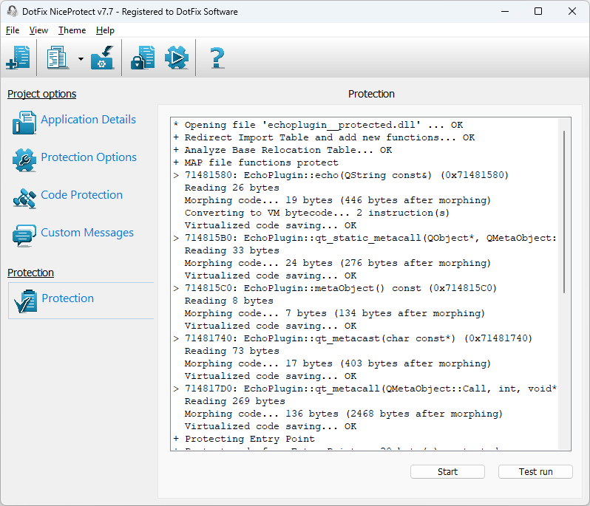The image size is (590, 506).
Task: Click the '19 bytes (446 bytes after morphing)' line
Action: [338, 200]
